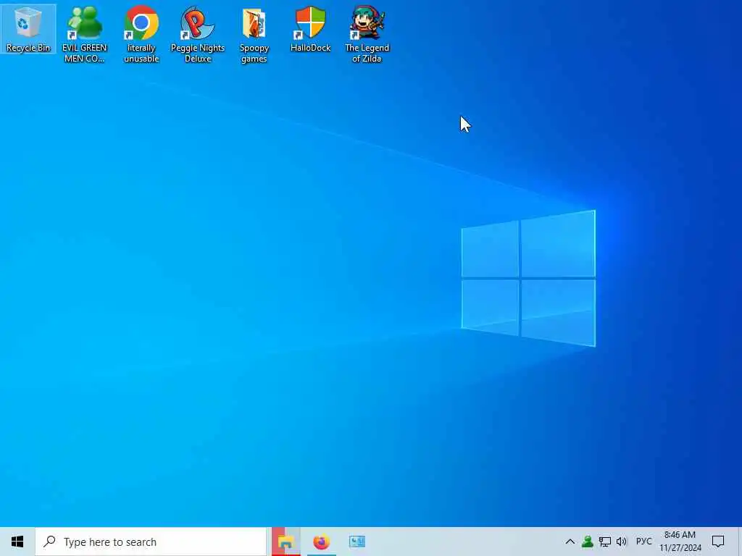
Task: Click the green messenger person tray icon
Action: coord(587,542)
